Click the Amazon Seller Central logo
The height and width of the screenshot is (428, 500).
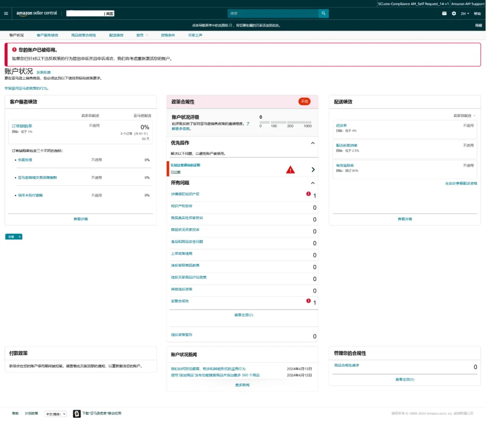pos(37,13)
